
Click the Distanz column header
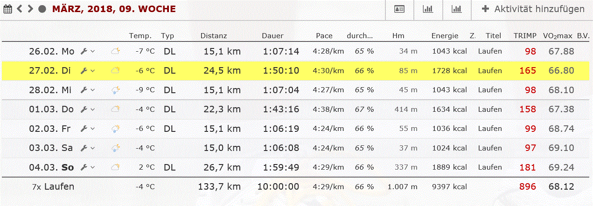point(214,36)
